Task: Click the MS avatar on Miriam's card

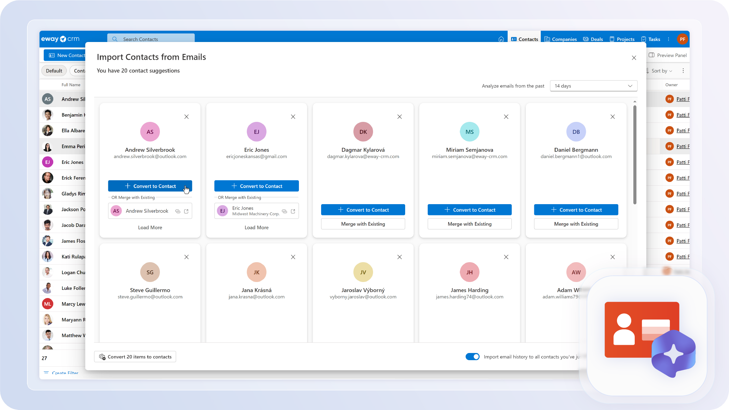Action: point(470,132)
